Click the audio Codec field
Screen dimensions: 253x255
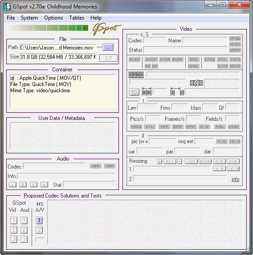coord(54,166)
